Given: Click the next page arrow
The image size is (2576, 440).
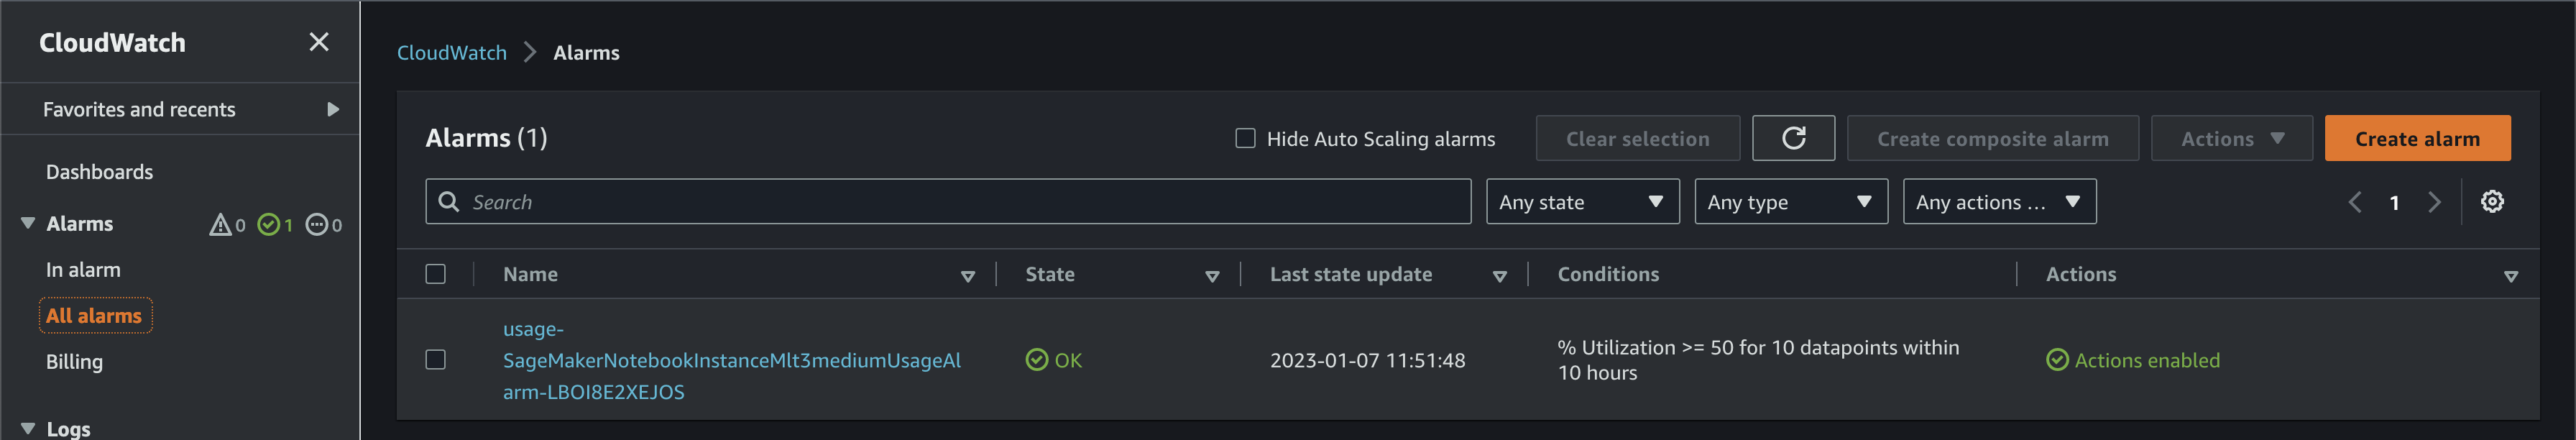Looking at the screenshot, I should 2435,201.
